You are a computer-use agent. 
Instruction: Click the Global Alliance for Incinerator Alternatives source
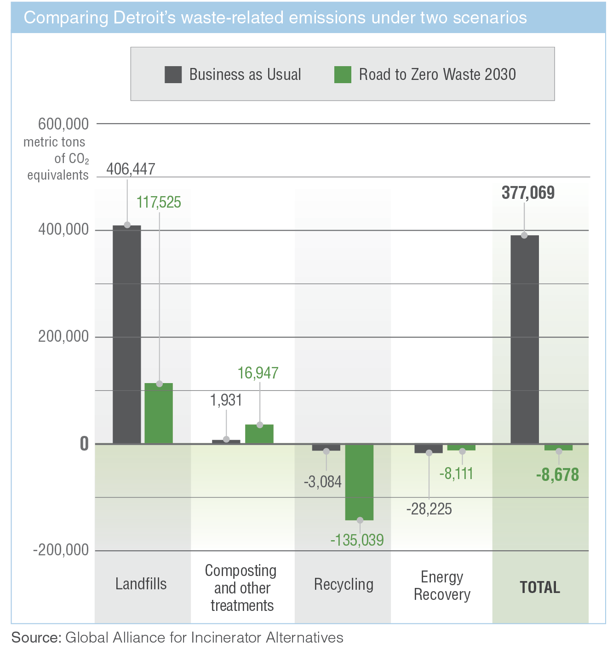tap(204, 638)
